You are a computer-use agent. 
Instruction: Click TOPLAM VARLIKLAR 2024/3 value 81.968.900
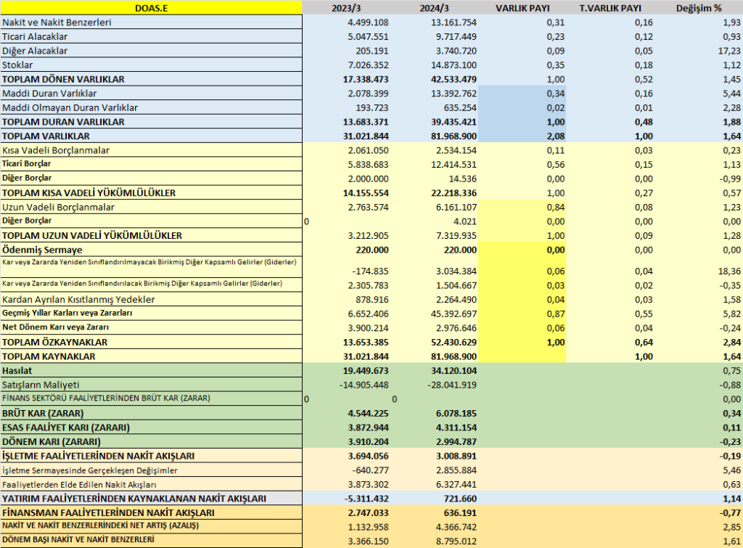coord(453,136)
